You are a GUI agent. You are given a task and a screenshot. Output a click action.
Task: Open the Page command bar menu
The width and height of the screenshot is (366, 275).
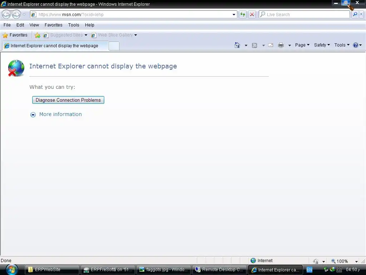coord(302,45)
